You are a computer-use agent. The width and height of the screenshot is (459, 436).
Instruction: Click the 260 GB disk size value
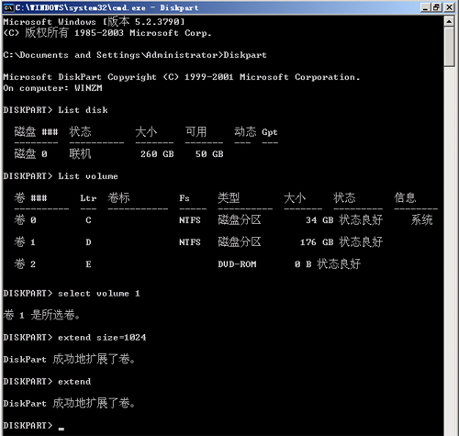pyautogui.click(x=157, y=154)
